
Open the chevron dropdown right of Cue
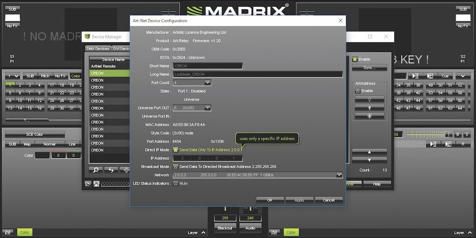(x=463, y=76)
